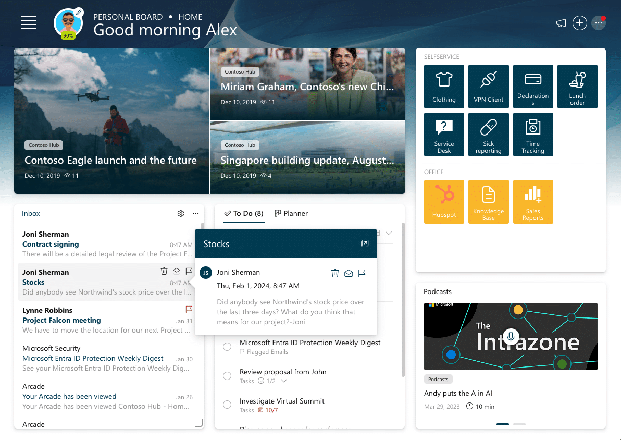Image resolution: width=621 pixels, height=440 pixels.
Task: Complete the Microsoft Entra ID Protection Weekly Digest task
Action: 227,346
